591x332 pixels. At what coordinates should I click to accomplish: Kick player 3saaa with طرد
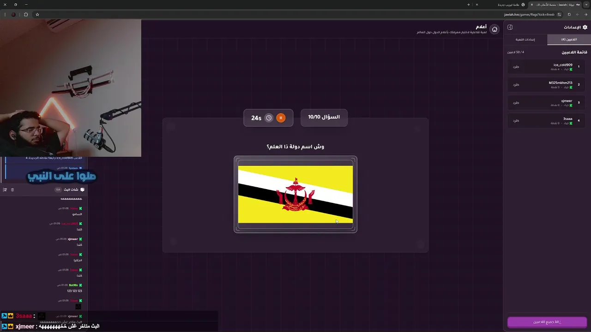pos(516,121)
